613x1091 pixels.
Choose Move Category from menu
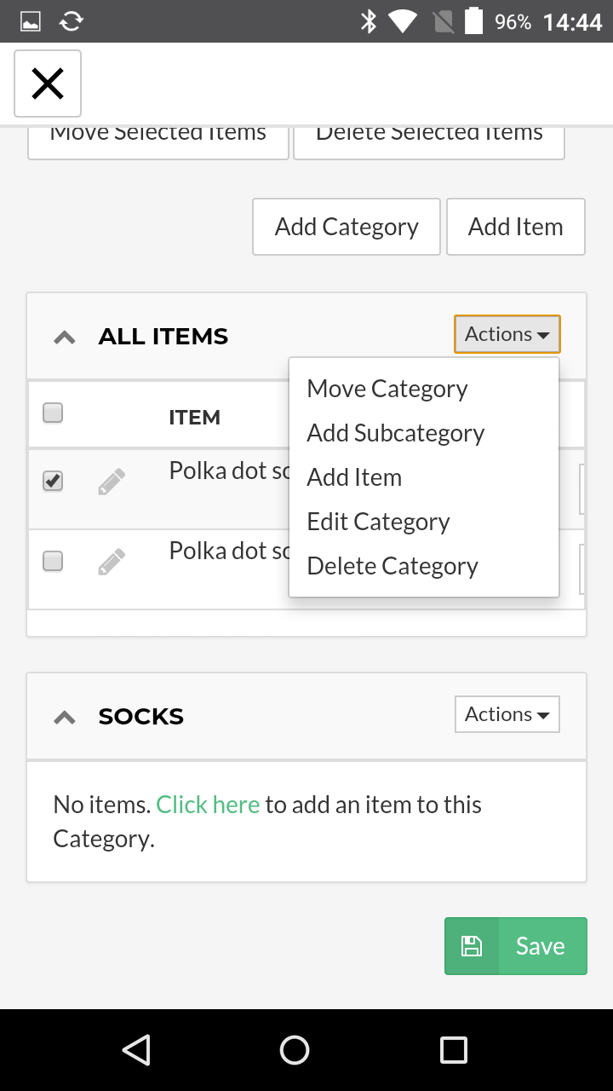[387, 389]
